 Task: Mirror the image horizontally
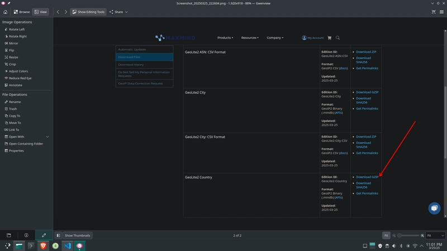(x=11, y=44)
